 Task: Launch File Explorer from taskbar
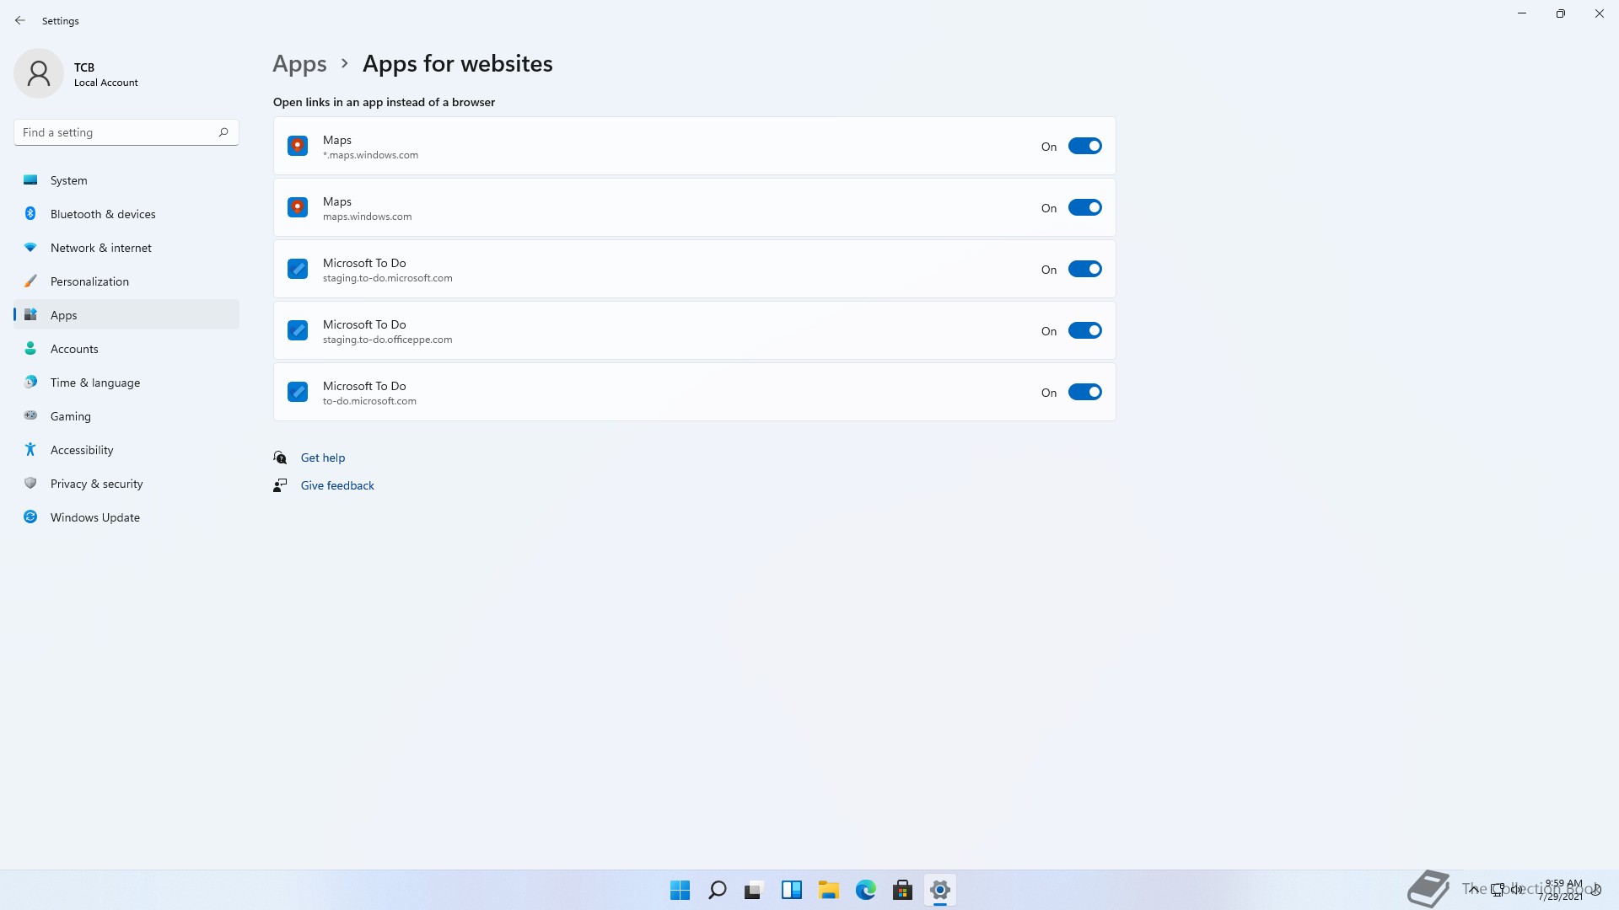coord(828,890)
